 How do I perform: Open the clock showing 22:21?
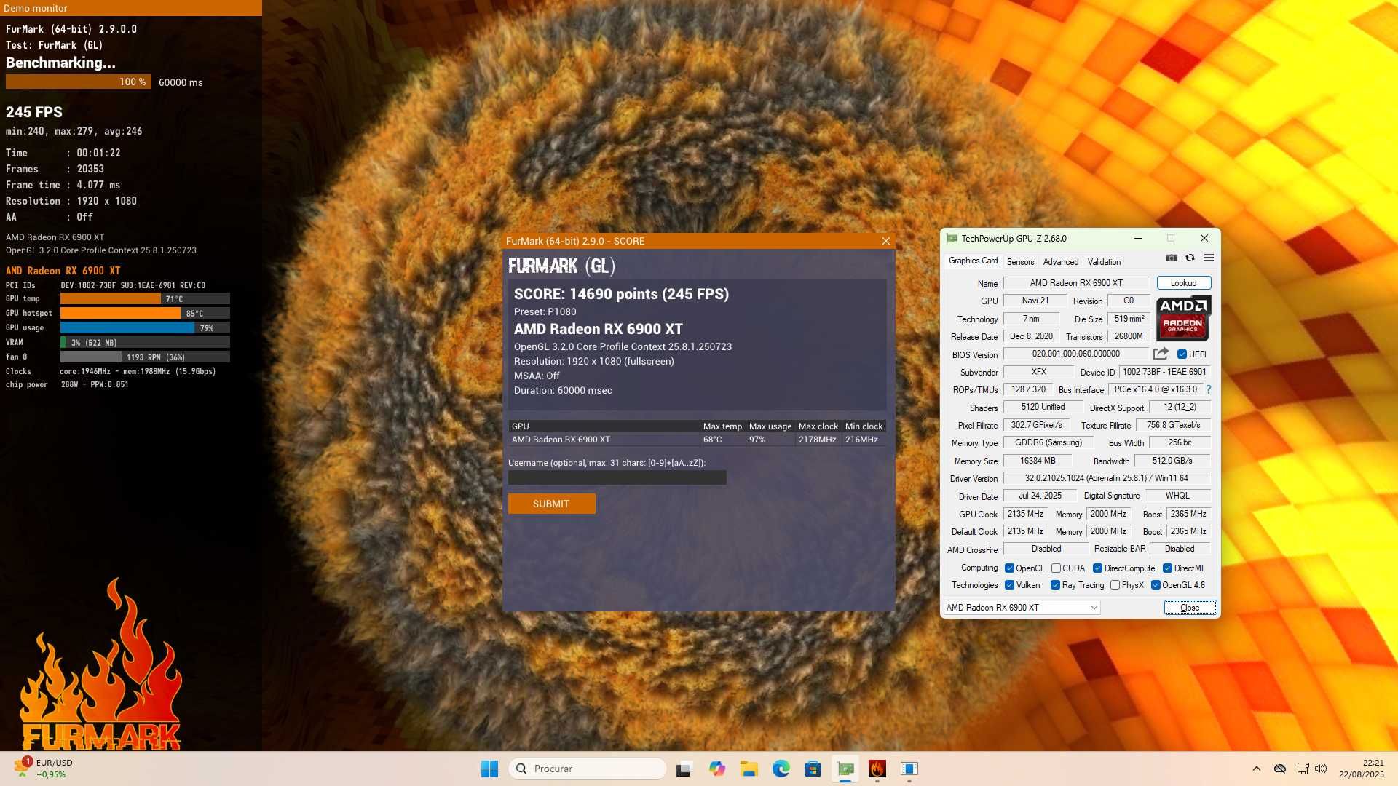(x=1361, y=769)
